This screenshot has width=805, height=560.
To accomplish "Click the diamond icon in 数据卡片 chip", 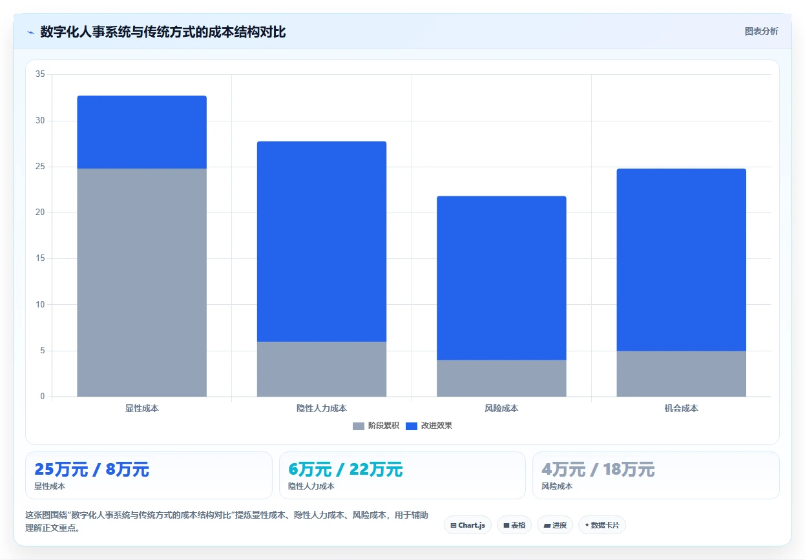I will 587,525.
